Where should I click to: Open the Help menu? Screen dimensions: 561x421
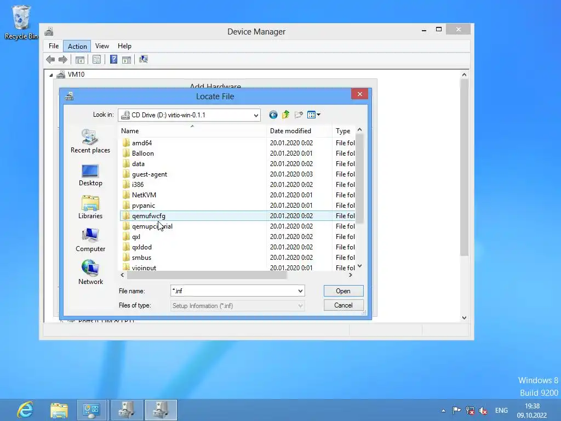pyautogui.click(x=124, y=46)
